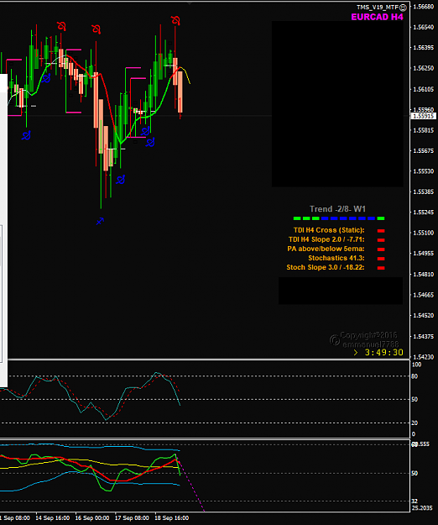Click the candle countdown timer 3:49:30

point(383,353)
